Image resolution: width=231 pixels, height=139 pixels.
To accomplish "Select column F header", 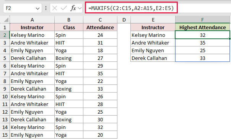I will 202,20.
